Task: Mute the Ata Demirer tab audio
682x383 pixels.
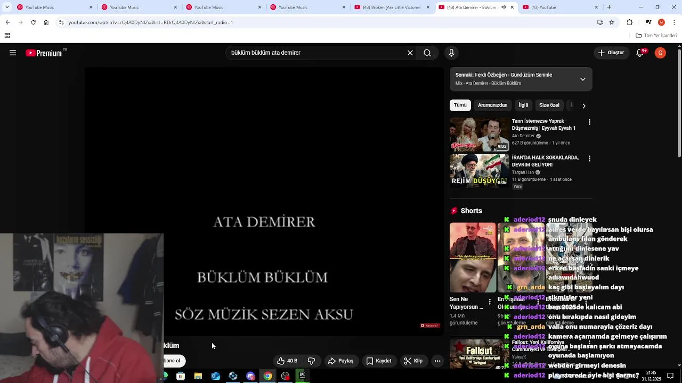Action: coord(504,7)
